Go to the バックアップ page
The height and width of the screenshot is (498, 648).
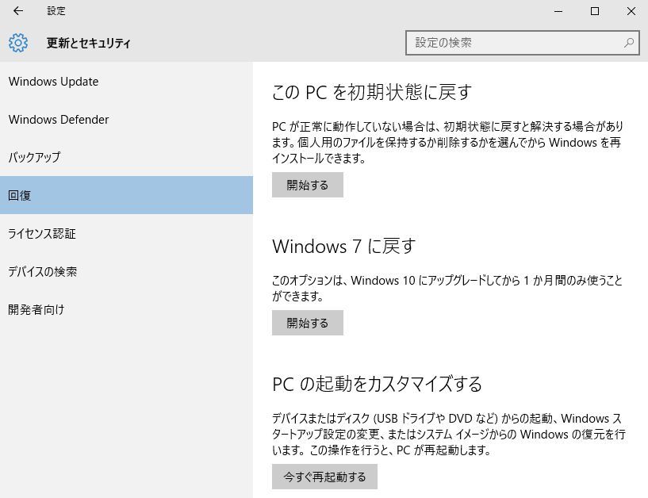[x=34, y=157]
